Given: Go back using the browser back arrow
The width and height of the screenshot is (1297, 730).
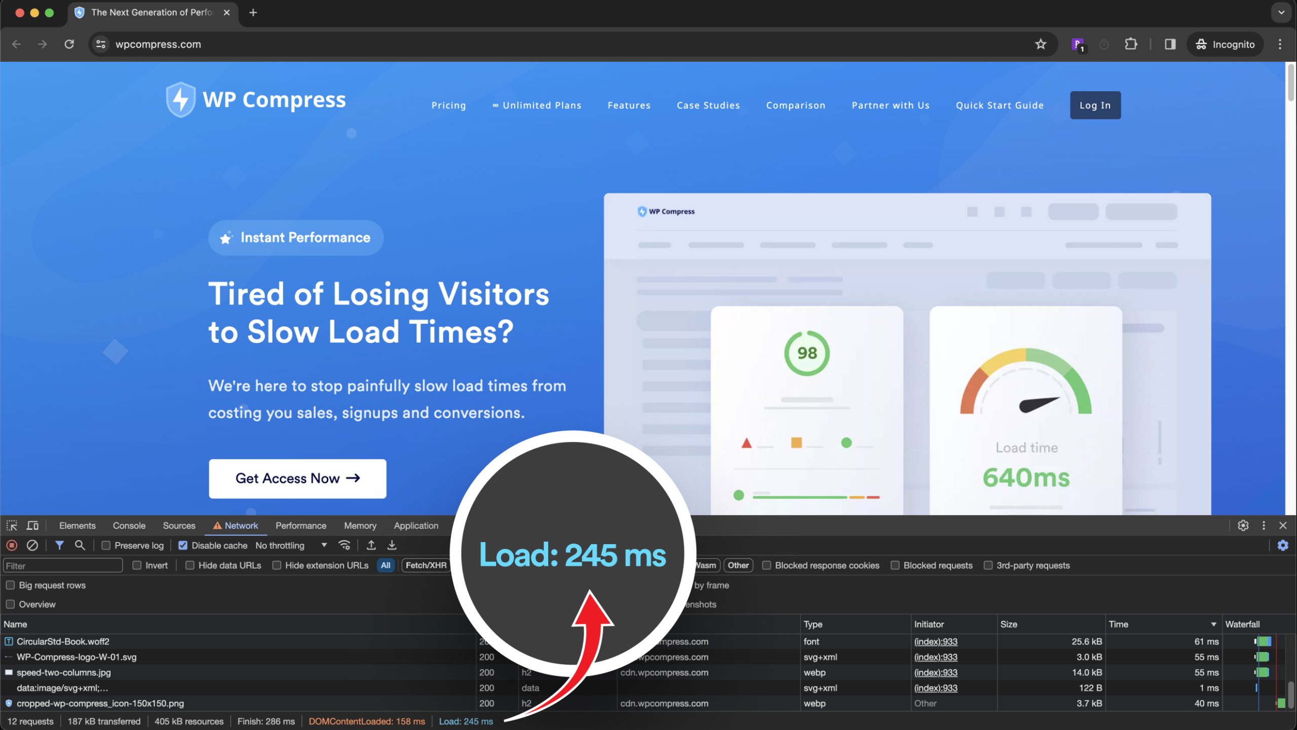Looking at the screenshot, I should (16, 44).
